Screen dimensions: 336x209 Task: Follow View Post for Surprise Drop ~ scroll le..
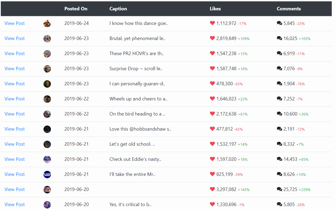pos(15,68)
